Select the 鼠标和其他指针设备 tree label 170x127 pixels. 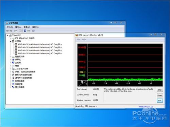[23, 75]
